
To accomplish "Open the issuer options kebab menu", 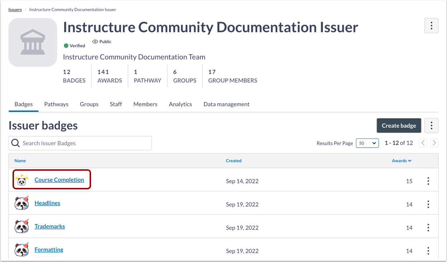I will click(431, 26).
